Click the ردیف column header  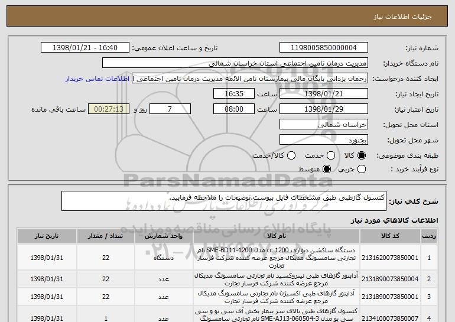429,236
